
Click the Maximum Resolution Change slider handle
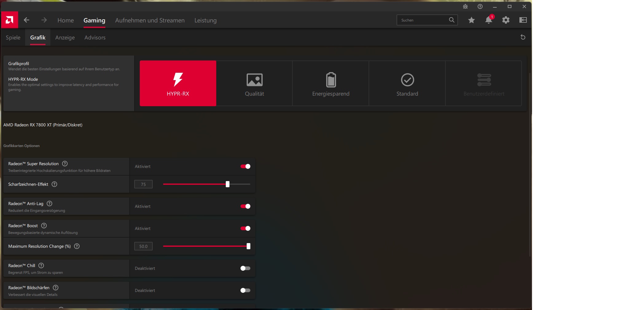click(x=249, y=246)
